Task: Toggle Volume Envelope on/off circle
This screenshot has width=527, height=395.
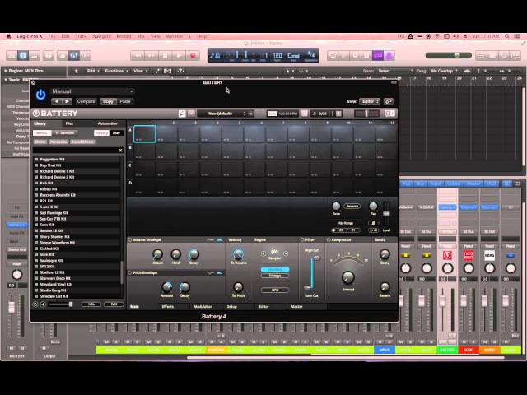Action: pos(130,240)
